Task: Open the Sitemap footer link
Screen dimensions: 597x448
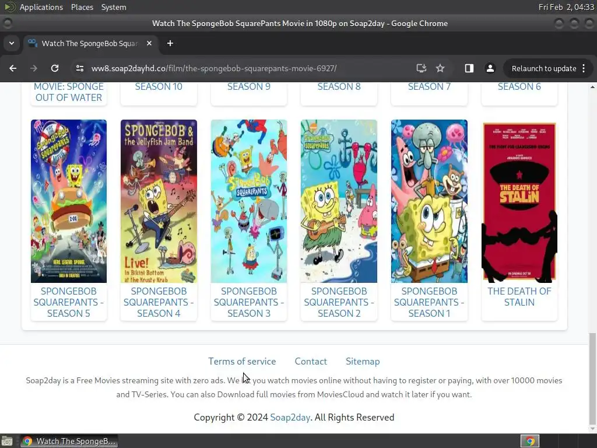Action: coord(363,361)
